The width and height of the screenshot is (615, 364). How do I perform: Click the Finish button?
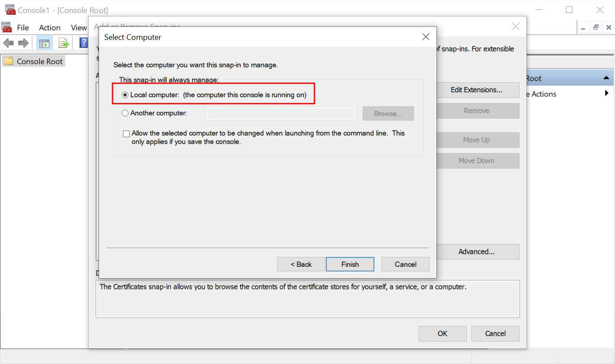coord(350,264)
